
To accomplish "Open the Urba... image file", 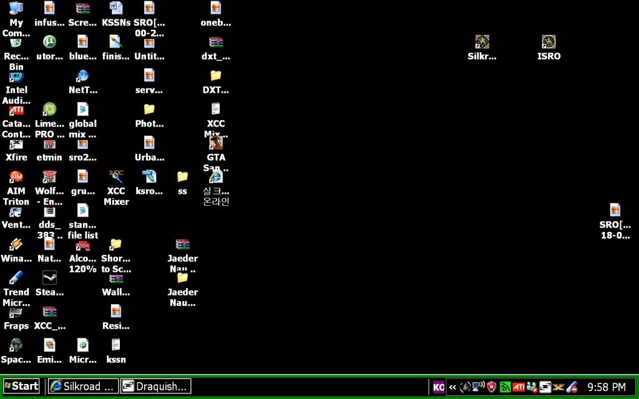I will 149,143.
